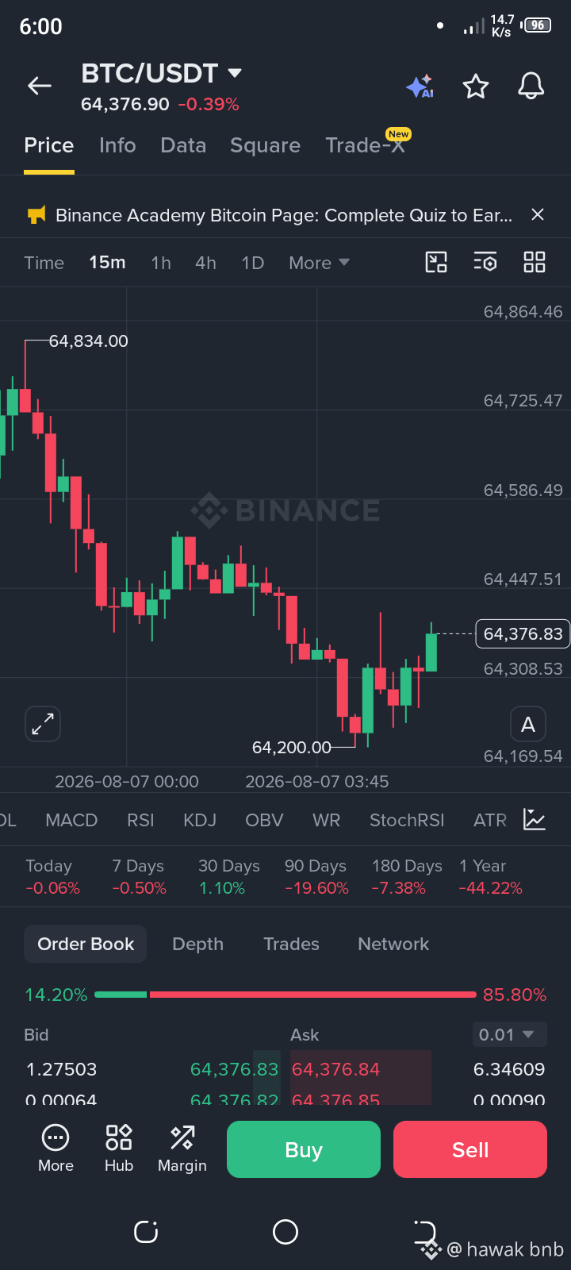Image resolution: width=571 pixels, height=1270 pixels.
Task: Tap 30 Days 1.10% change
Action: (228, 877)
